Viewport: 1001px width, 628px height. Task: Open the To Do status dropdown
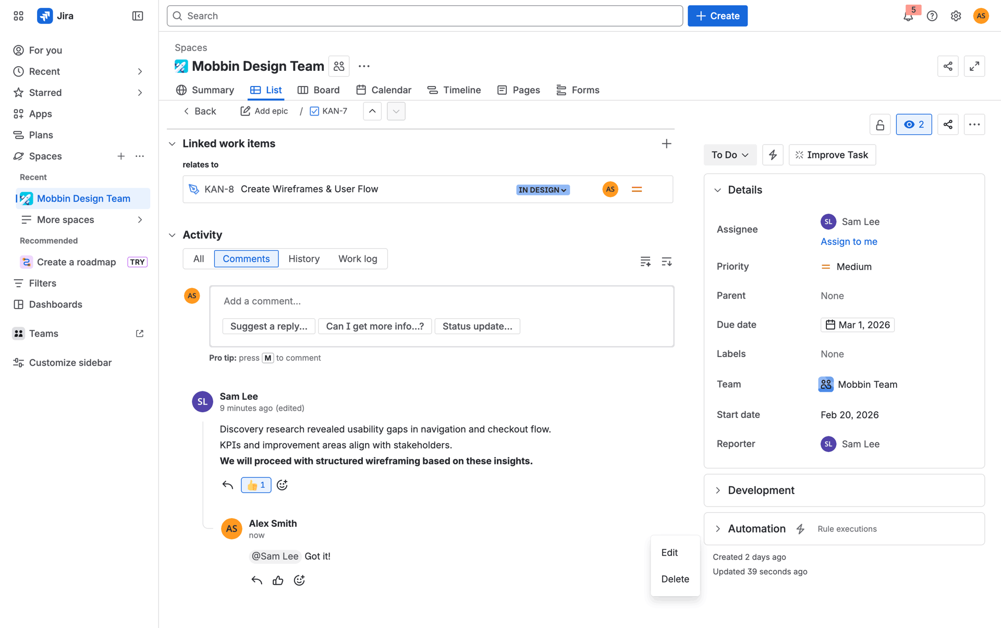pyautogui.click(x=730, y=155)
